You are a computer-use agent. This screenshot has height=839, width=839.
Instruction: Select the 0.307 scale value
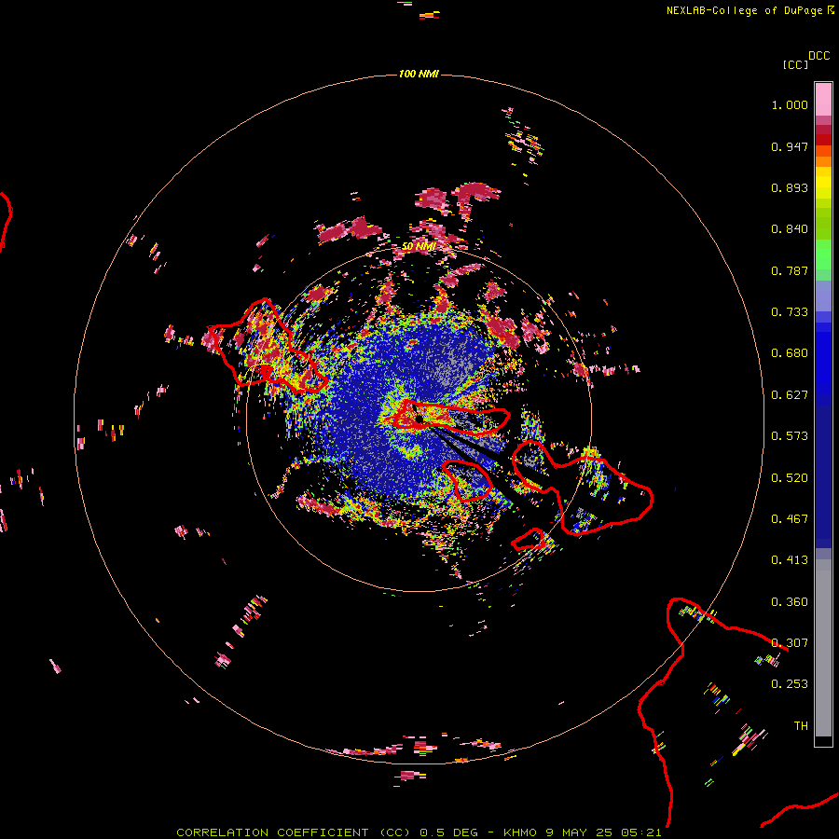pyautogui.click(x=790, y=643)
